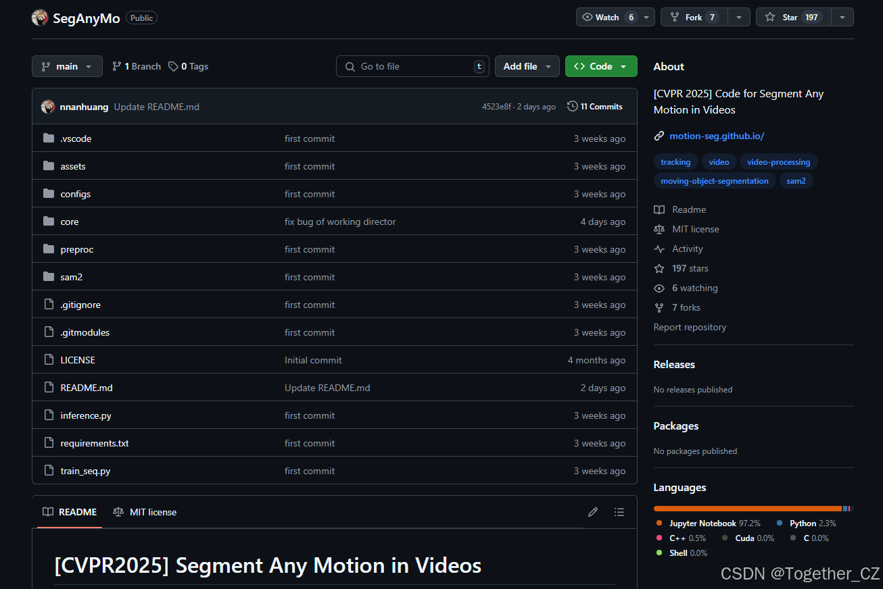This screenshot has width=883, height=589.
Task: Click the folder icon beside configs
Action: (49, 194)
